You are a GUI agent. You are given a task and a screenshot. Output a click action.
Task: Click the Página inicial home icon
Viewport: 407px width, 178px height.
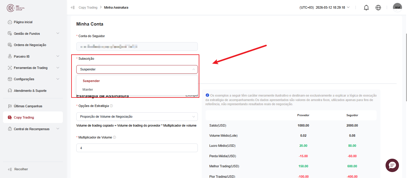[10, 22]
